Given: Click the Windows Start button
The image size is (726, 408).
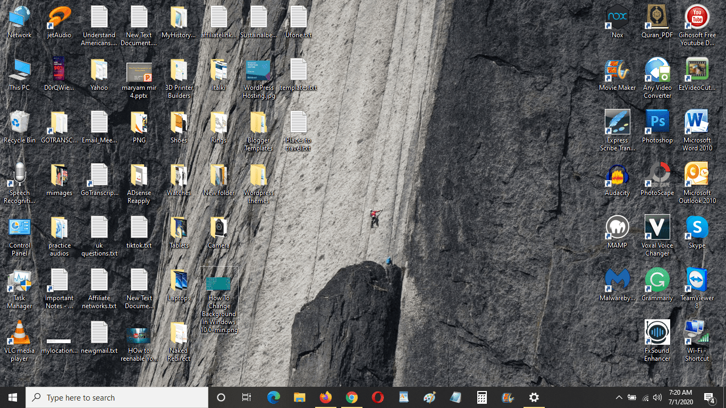Looking at the screenshot, I should pyautogui.click(x=13, y=397).
